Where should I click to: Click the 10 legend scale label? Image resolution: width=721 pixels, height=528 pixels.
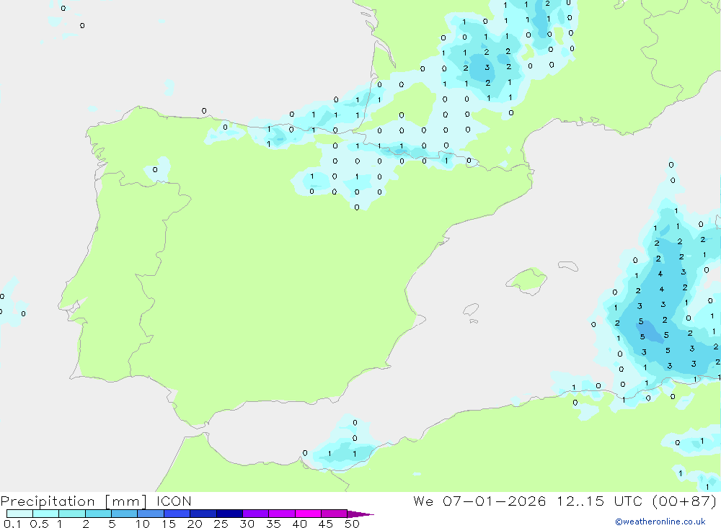tap(143, 524)
